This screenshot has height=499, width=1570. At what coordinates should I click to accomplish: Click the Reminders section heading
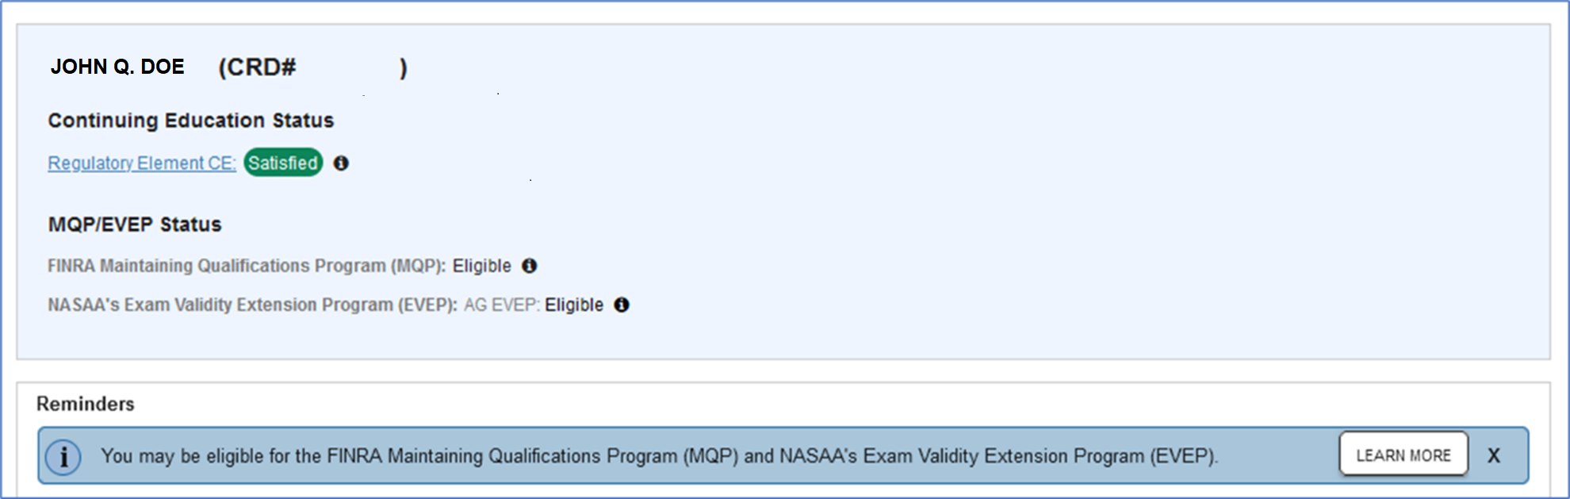click(86, 404)
